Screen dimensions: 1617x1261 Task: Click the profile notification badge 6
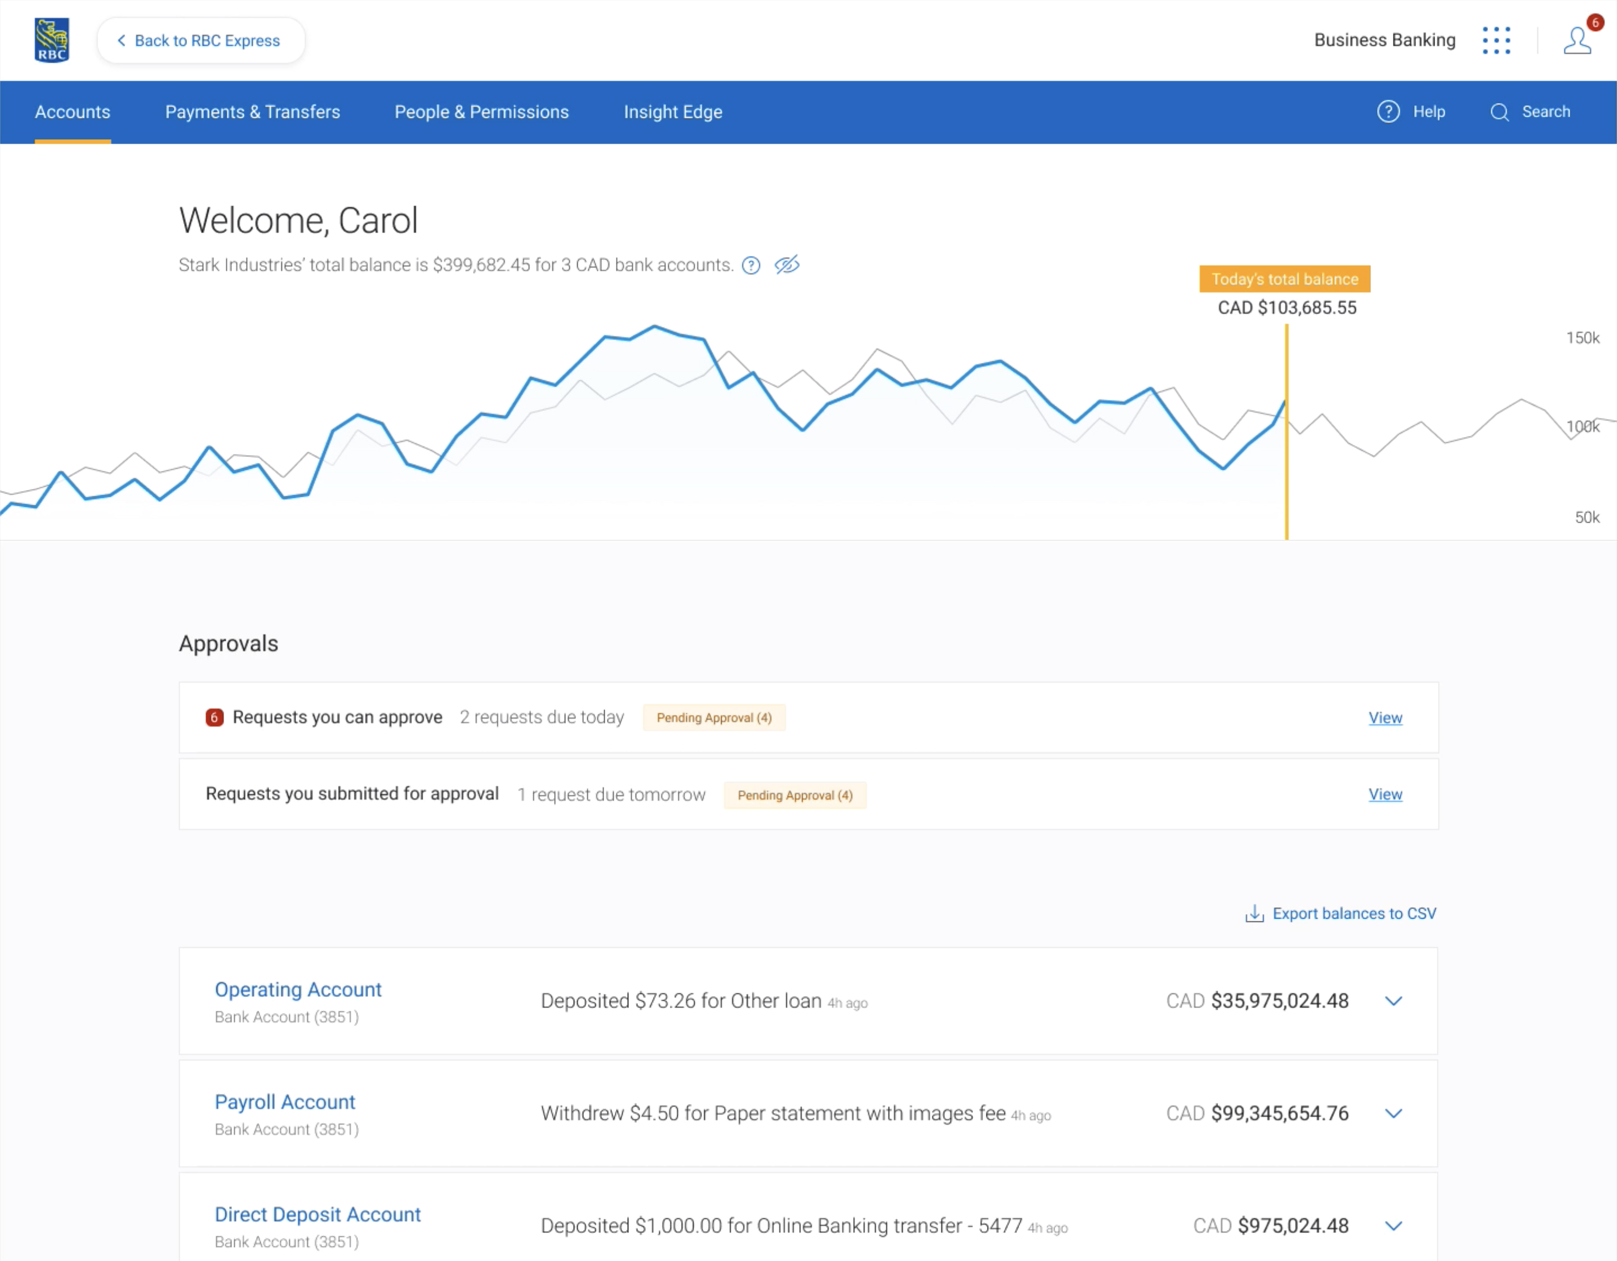pos(1595,23)
